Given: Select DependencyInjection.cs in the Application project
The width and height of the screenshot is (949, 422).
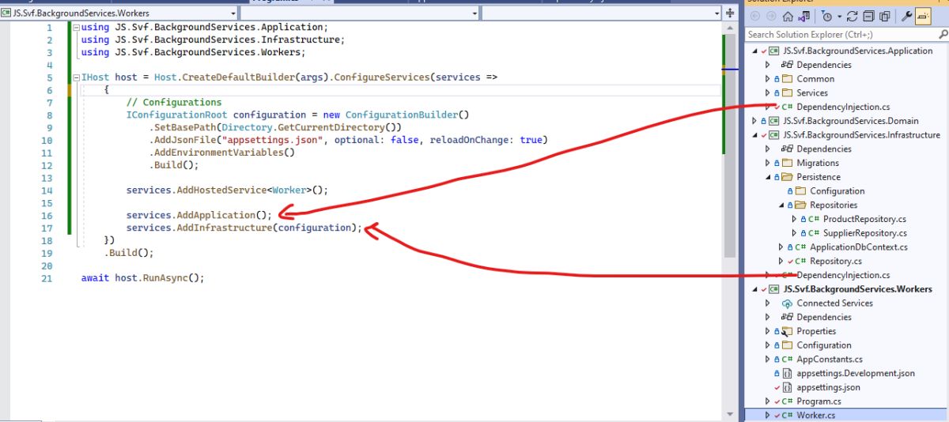Looking at the screenshot, I should (843, 107).
